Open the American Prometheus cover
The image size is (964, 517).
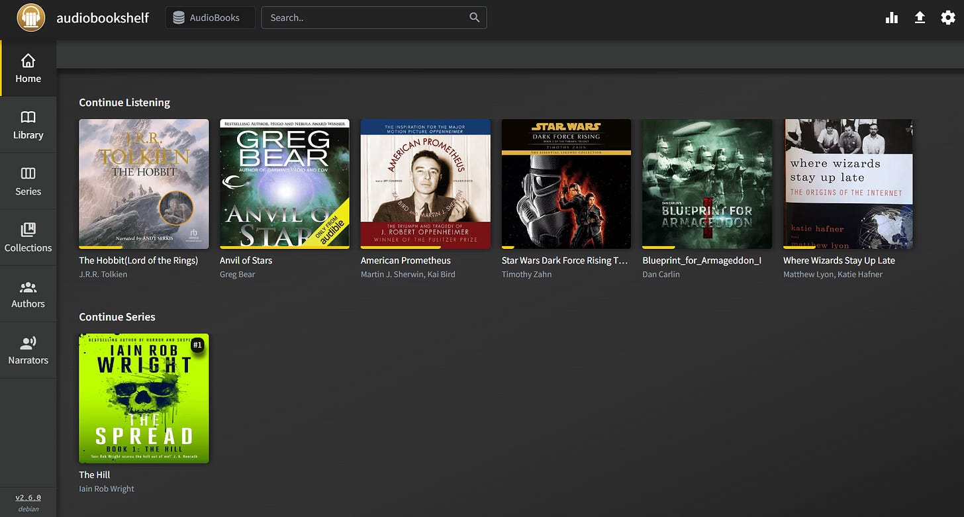[426, 184]
